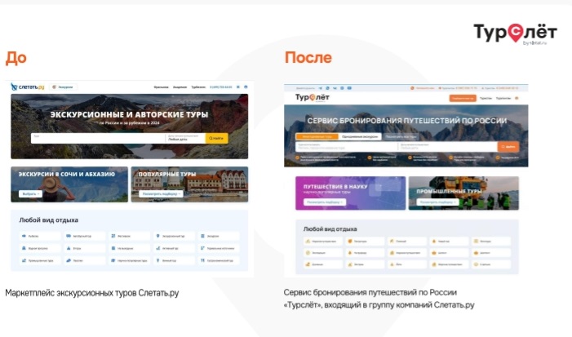Select the Рыбалка chip in the Слетать.ру list
Screen dimensions: 572x337
click(x=40, y=237)
